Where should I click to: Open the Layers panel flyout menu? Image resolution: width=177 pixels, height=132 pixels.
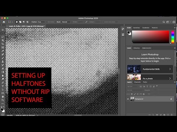click(174, 82)
